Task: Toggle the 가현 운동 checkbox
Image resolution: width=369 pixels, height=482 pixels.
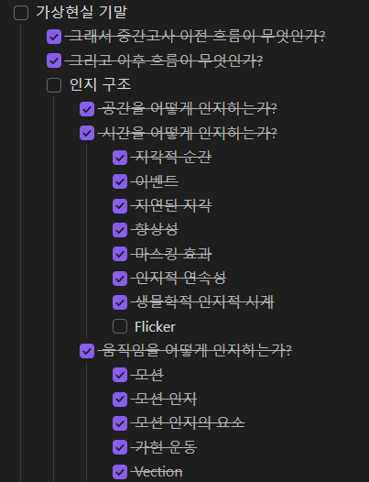Action: [120, 447]
